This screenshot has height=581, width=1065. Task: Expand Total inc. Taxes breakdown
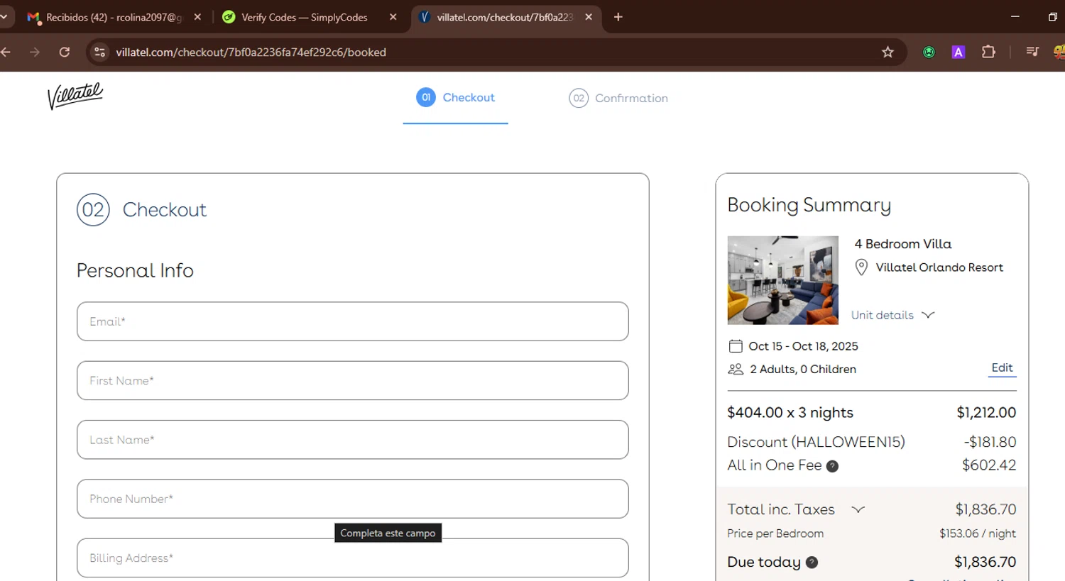(858, 509)
